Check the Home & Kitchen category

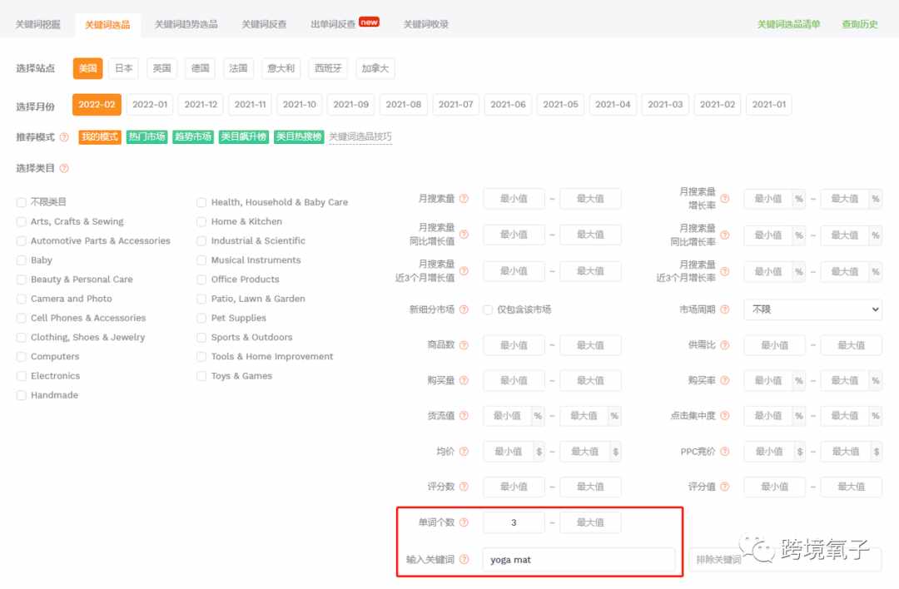(201, 222)
